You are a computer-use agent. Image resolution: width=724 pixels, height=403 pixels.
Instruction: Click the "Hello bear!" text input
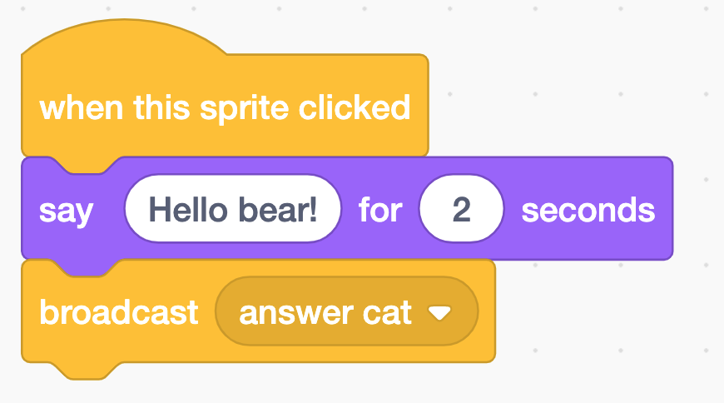[233, 209]
